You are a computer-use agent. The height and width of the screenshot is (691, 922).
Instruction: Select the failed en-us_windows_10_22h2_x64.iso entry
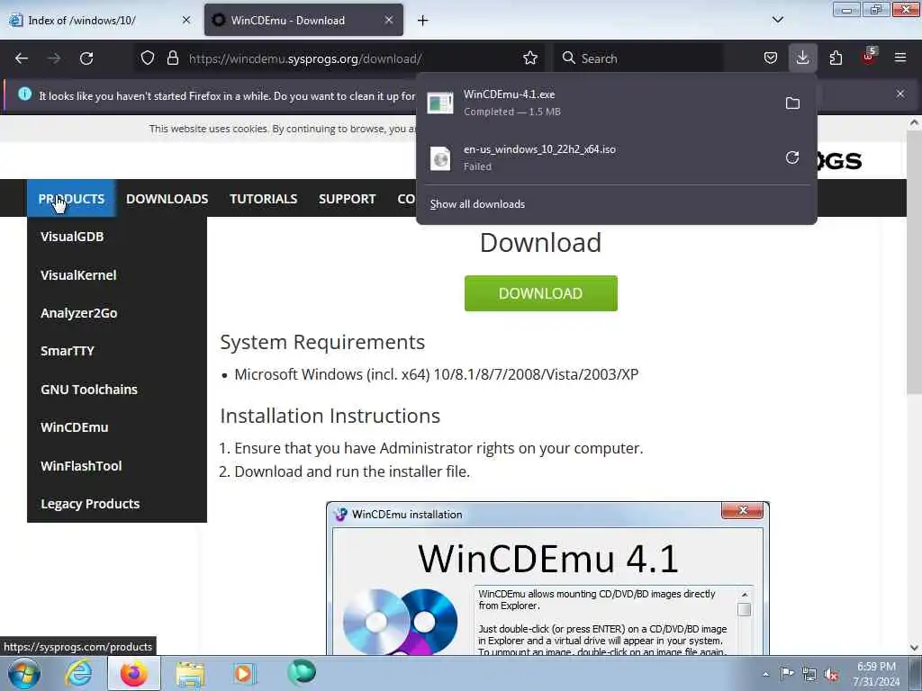click(x=598, y=157)
